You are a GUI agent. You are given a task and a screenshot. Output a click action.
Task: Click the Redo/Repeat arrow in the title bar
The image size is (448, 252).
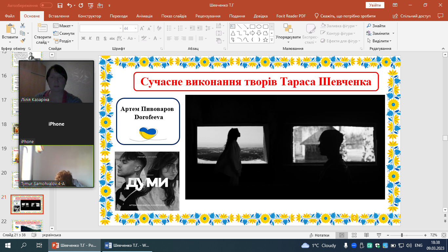pos(81,5)
